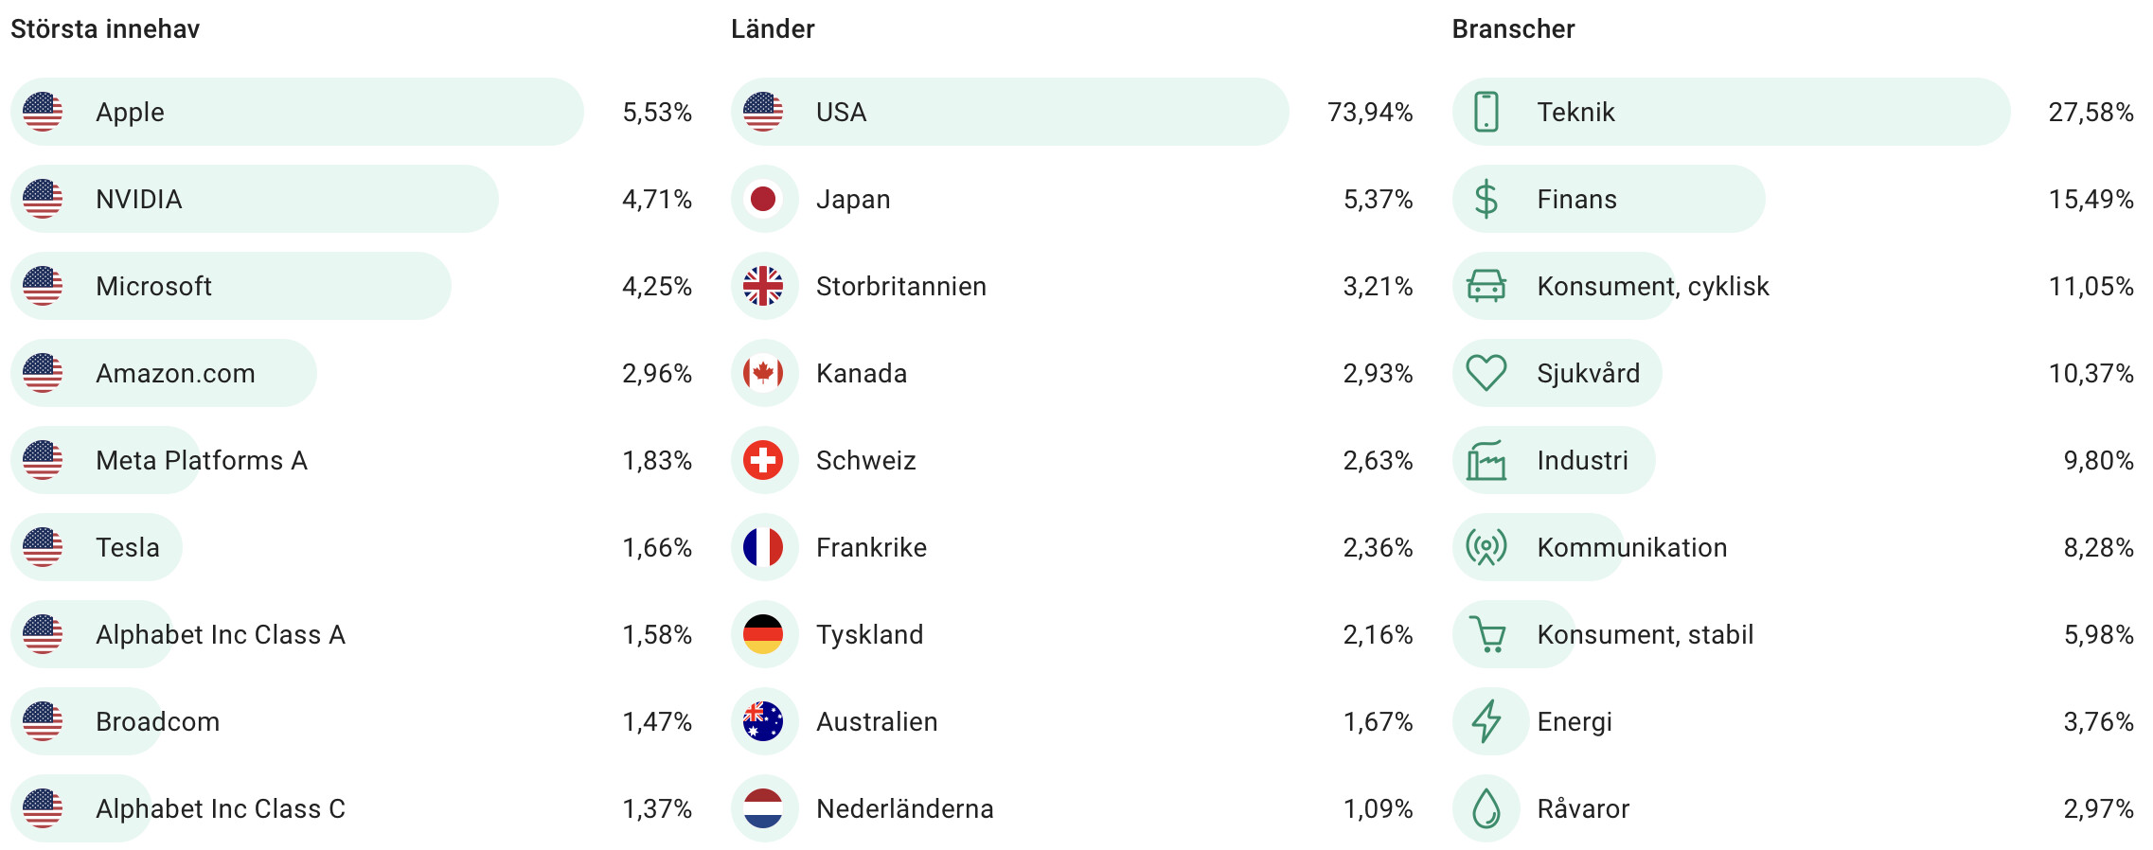Click the shopping cart Konsument, stabil icon
This screenshot has height=850, width=2153.
(x=1486, y=634)
